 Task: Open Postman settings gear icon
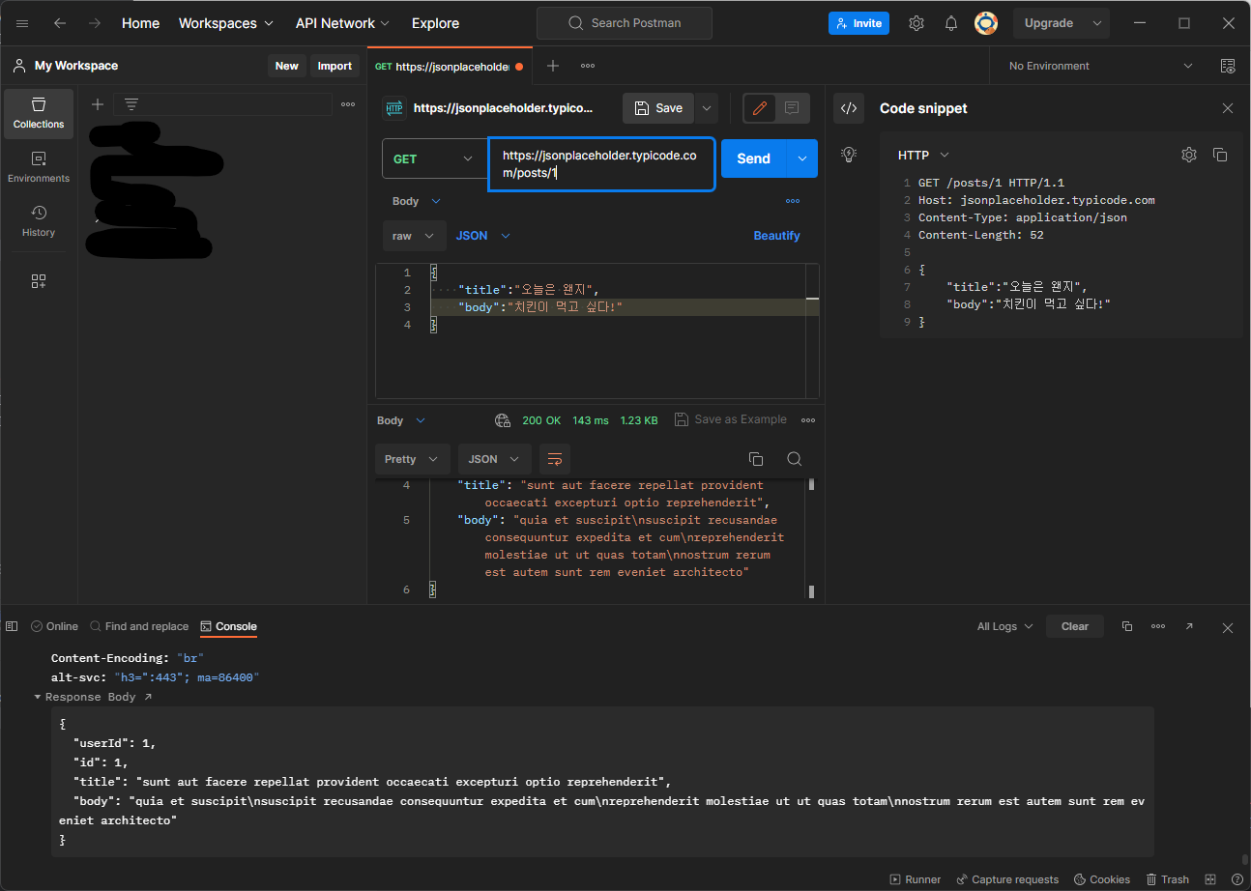click(x=916, y=23)
